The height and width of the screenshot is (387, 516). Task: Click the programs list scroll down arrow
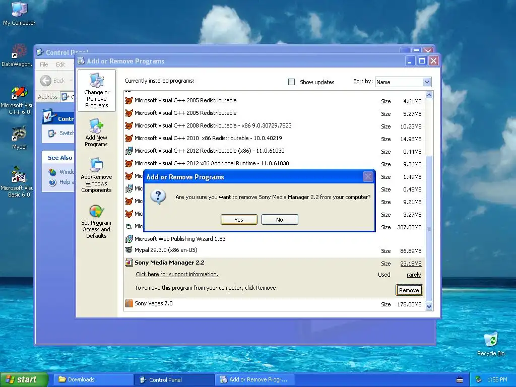(429, 307)
